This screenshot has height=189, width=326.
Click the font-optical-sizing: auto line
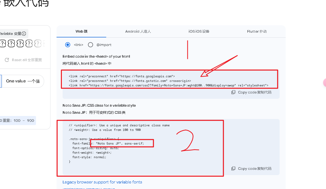coord(95,148)
